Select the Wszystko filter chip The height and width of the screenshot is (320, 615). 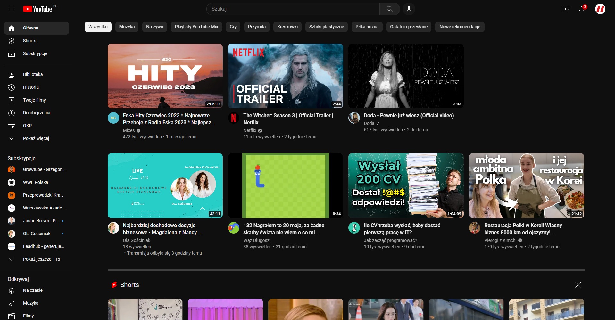98,27
